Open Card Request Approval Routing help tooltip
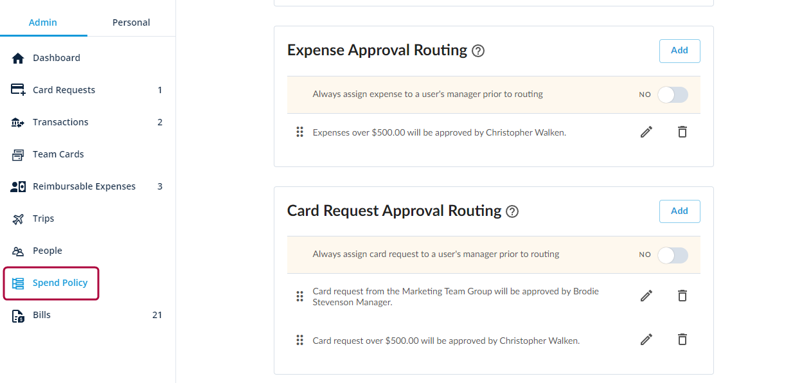 coord(512,211)
